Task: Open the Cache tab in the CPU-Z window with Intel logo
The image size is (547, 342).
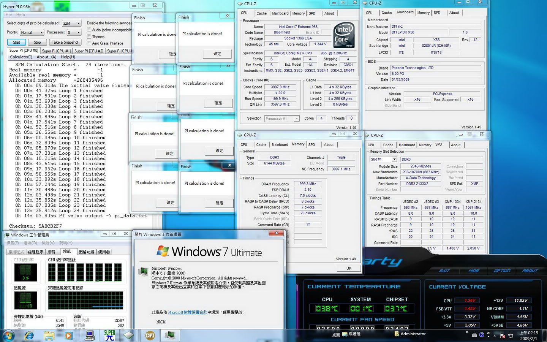Action: (261, 13)
